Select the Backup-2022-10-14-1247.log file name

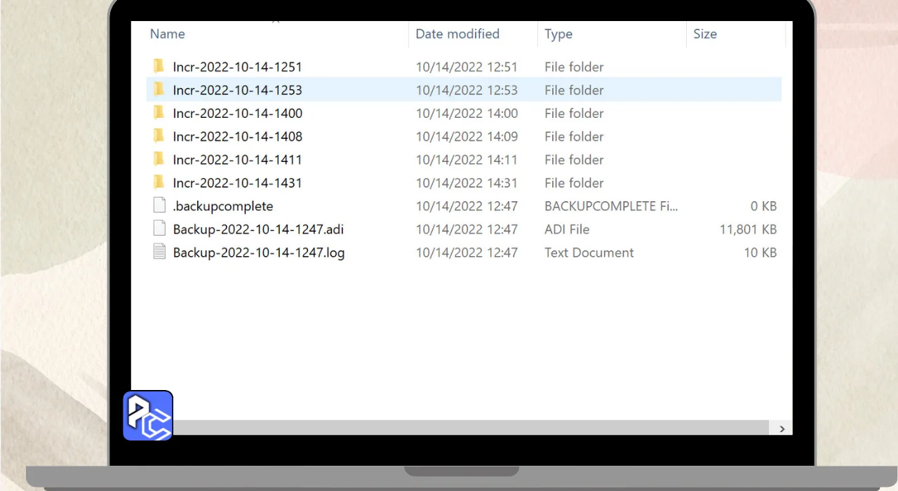(x=259, y=253)
